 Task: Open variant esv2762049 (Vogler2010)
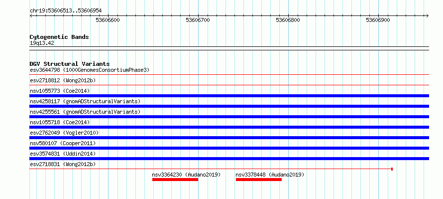click(x=64, y=133)
